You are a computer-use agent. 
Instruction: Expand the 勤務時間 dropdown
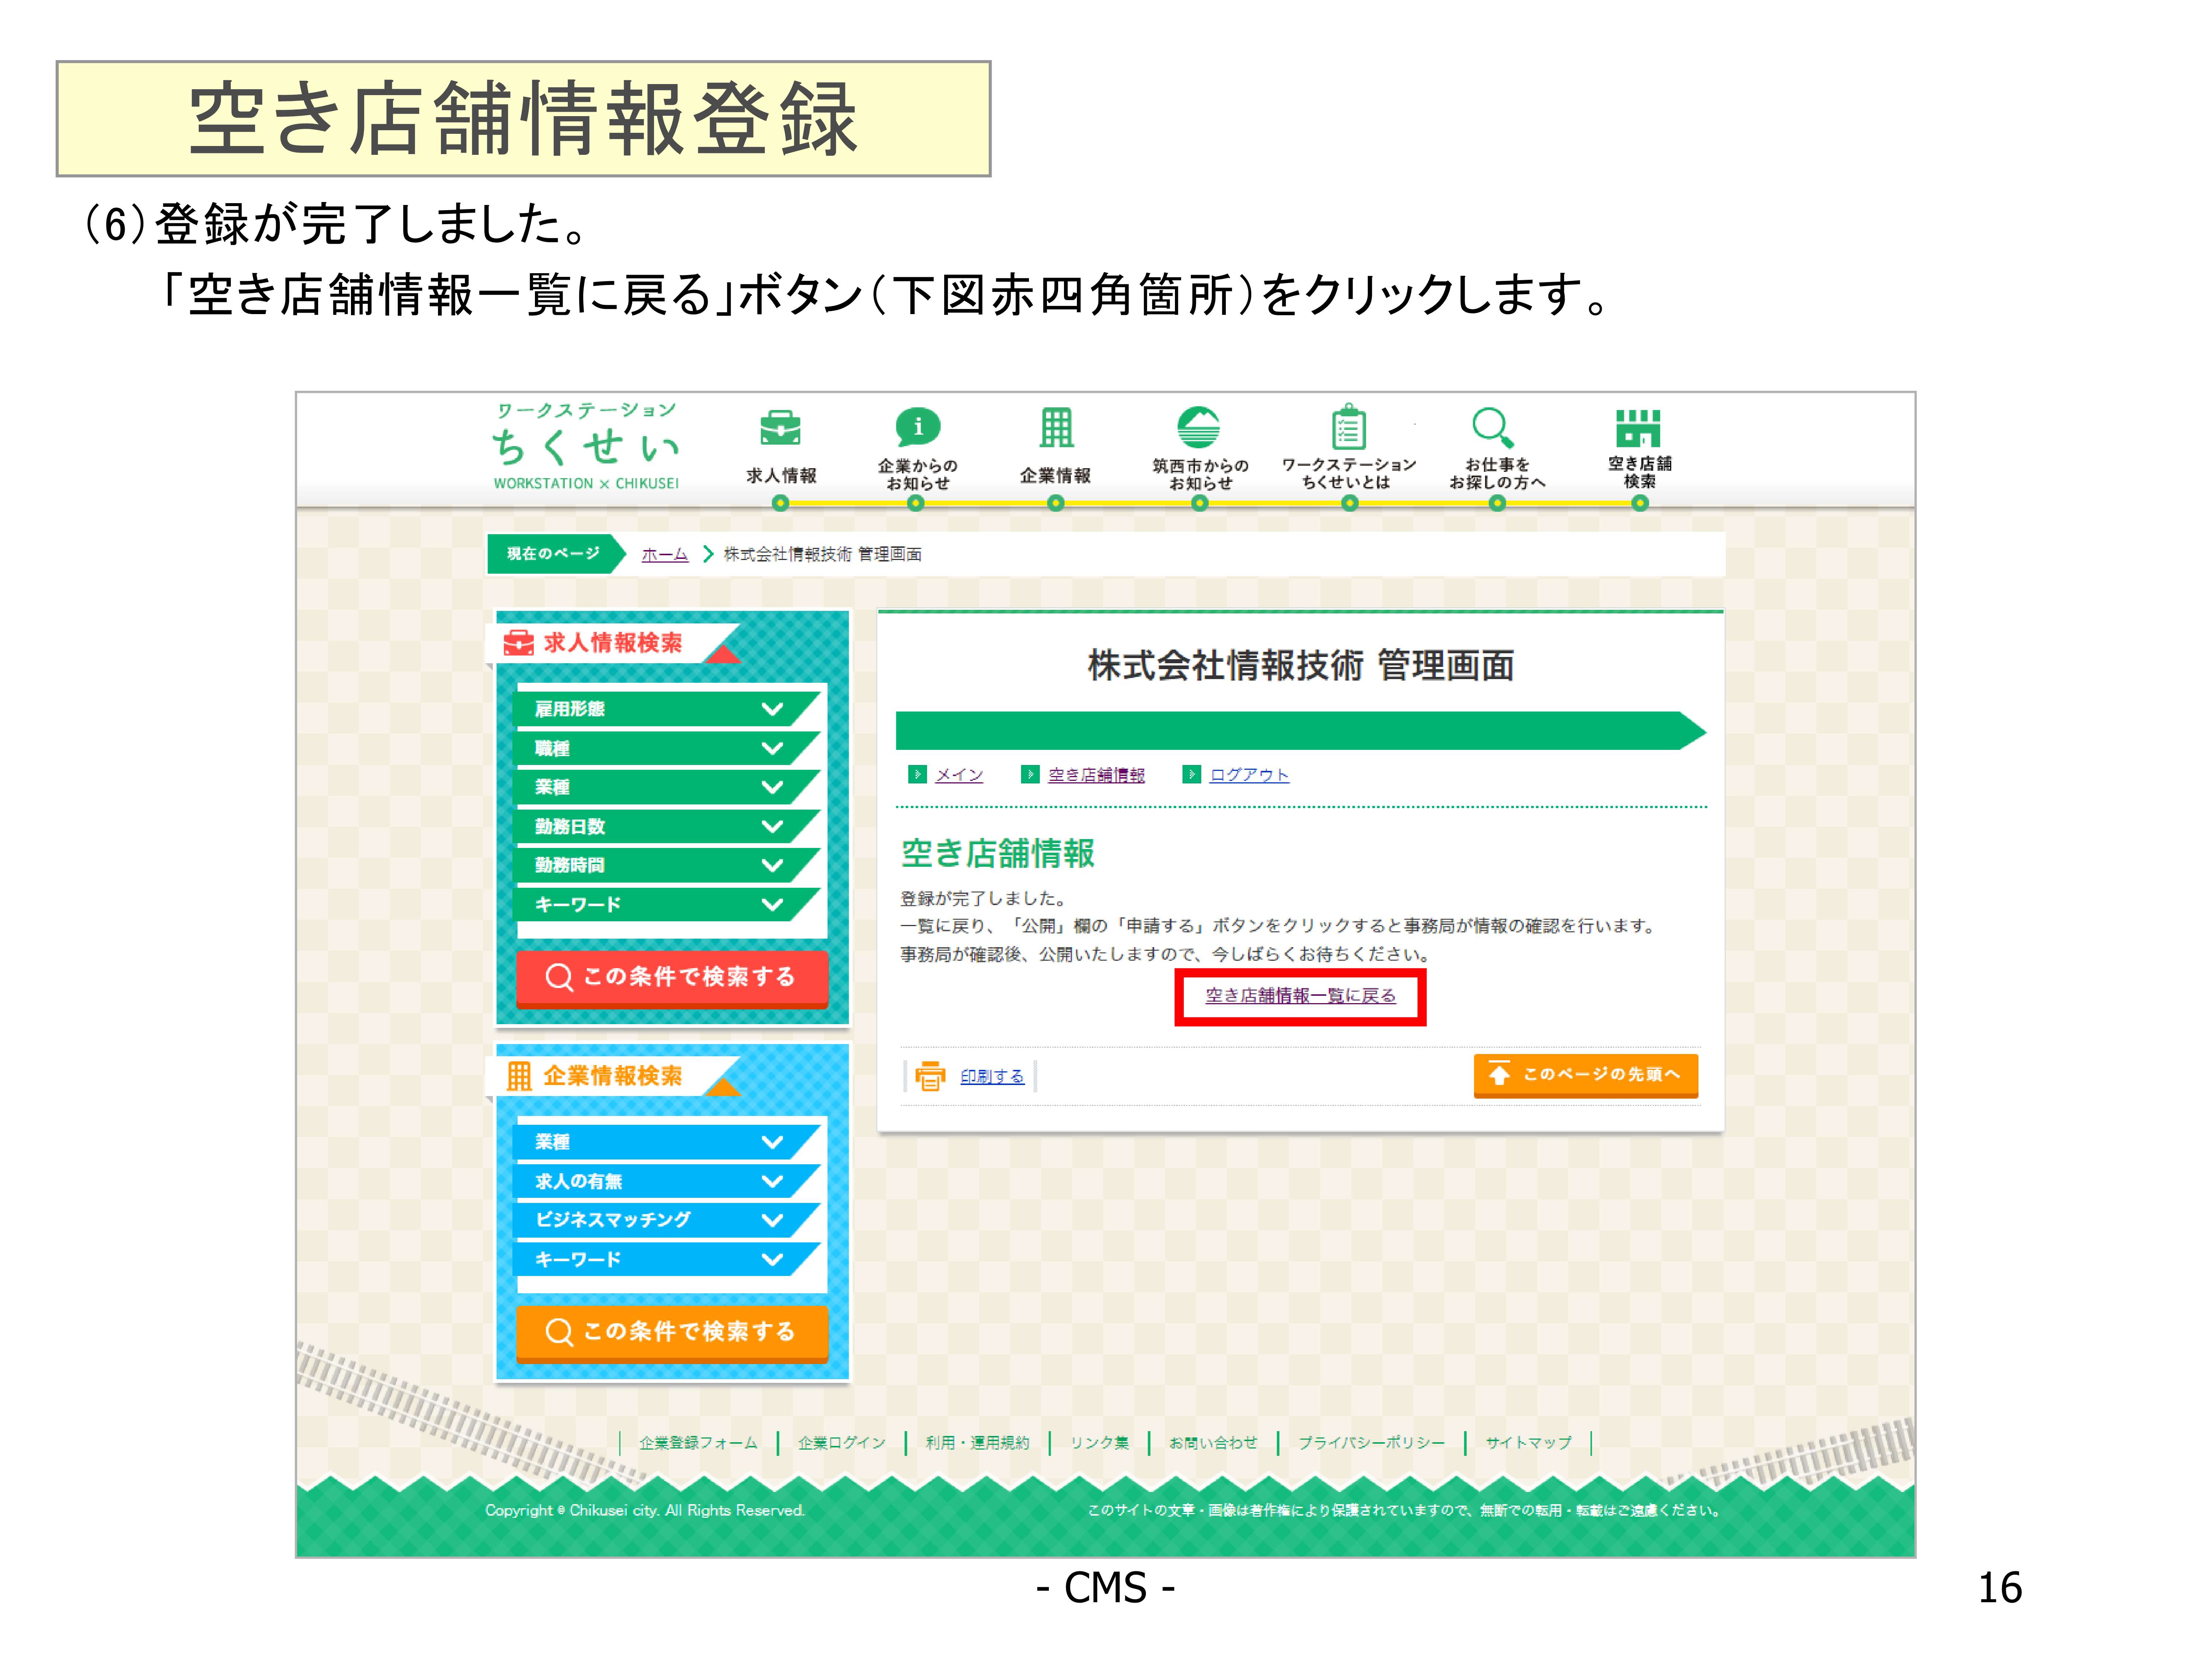pos(667,865)
